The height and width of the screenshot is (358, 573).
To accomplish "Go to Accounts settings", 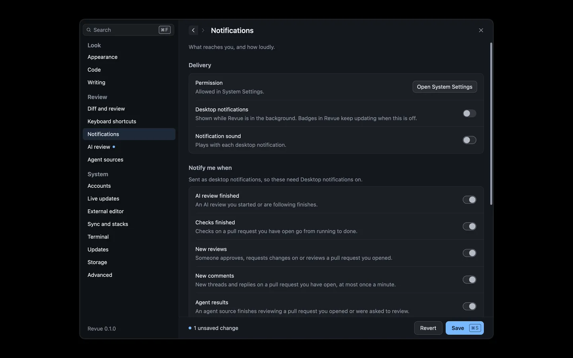I will pos(129,186).
